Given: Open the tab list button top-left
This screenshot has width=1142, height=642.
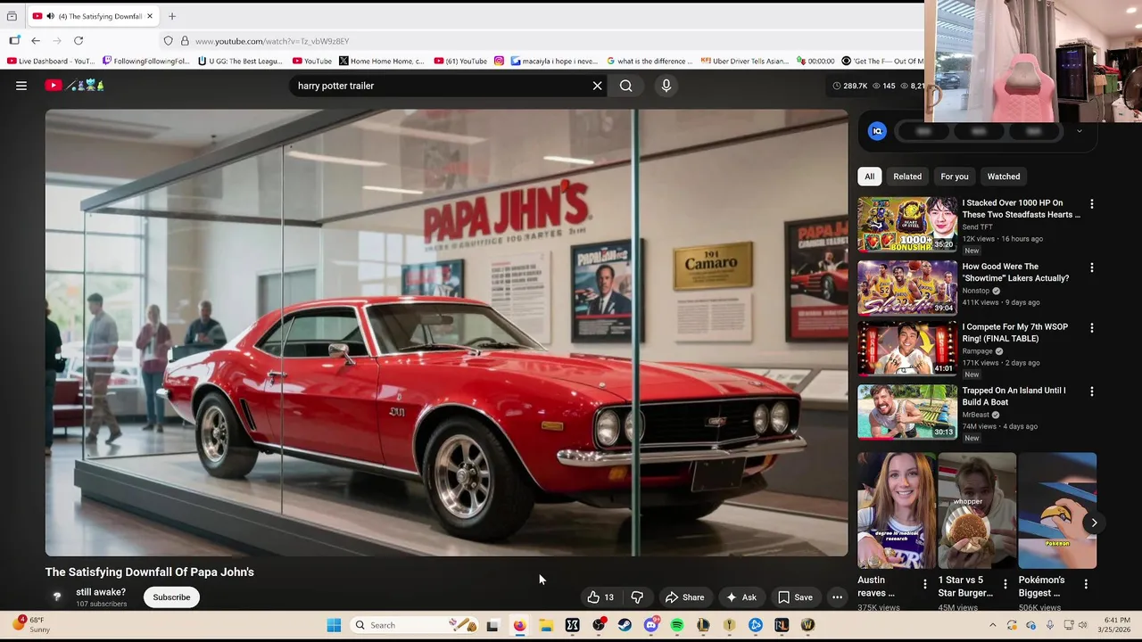Looking at the screenshot, I should (12, 16).
